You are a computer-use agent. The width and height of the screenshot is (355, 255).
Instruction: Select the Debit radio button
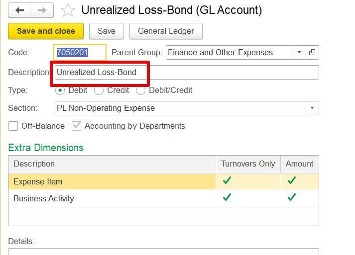tap(60, 90)
